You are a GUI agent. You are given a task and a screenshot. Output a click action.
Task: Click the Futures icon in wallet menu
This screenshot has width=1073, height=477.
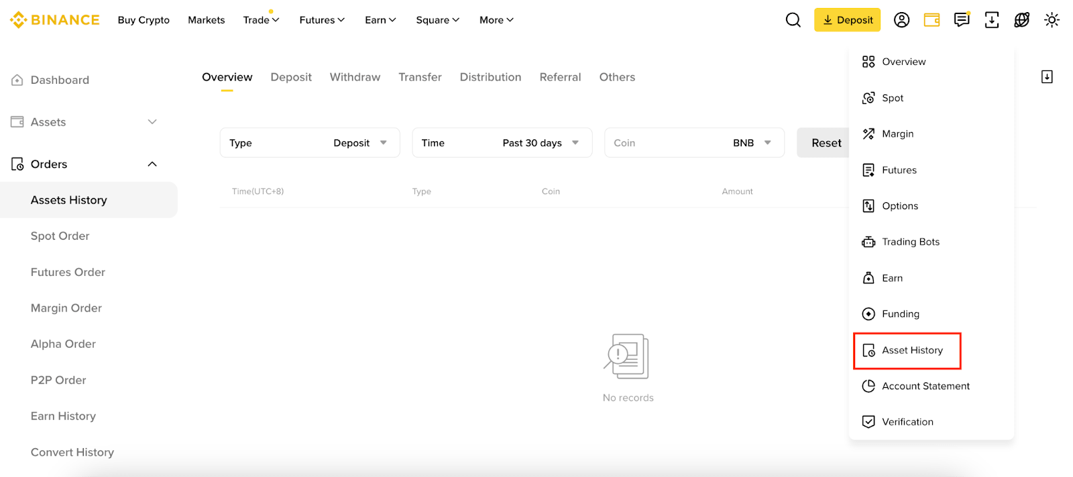[x=868, y=170]
